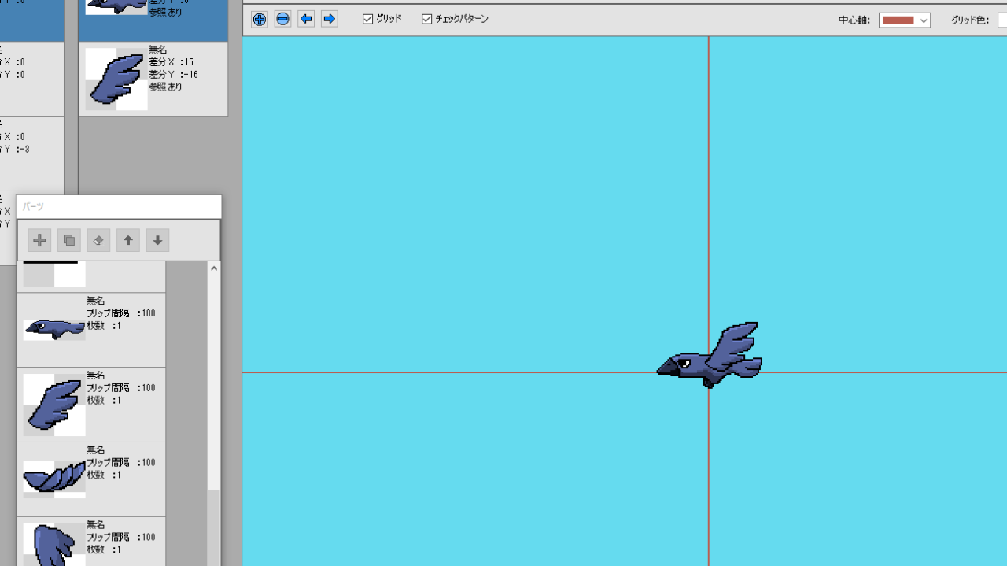Click the parts list scroll up arrow

pyautogui.click(x=214, y=268)
